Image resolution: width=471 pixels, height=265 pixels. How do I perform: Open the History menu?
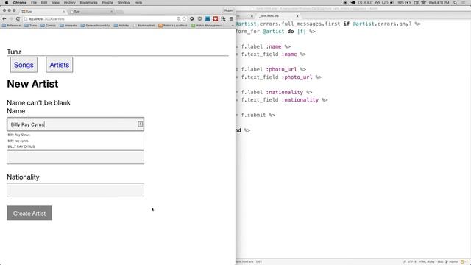click(69, 3)
